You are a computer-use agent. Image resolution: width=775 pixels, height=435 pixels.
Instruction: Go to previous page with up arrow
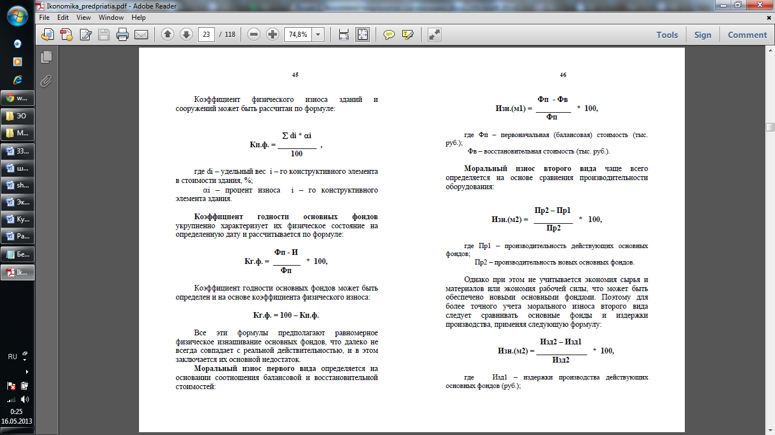[167, 35]
